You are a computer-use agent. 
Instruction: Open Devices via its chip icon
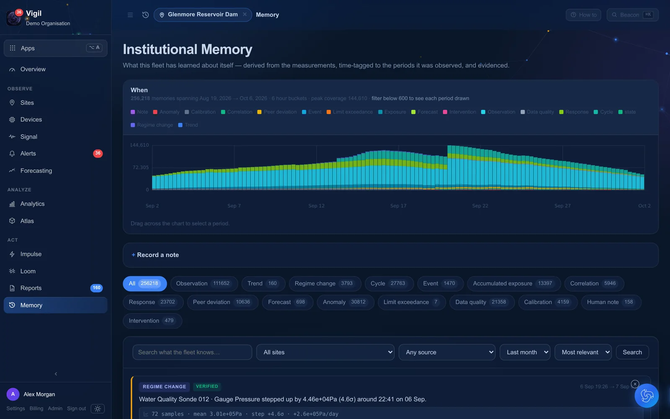[12, 120]
